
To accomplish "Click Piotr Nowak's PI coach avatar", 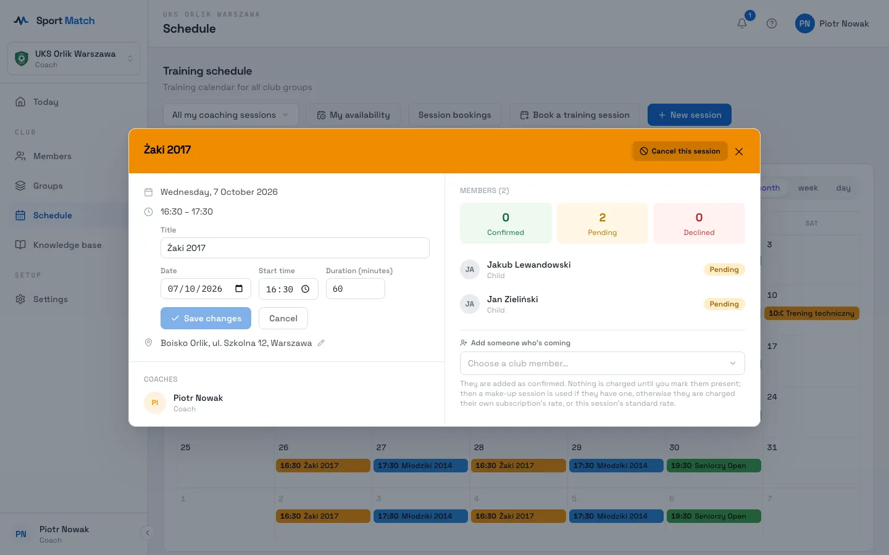I will click(x=155, y=403).
